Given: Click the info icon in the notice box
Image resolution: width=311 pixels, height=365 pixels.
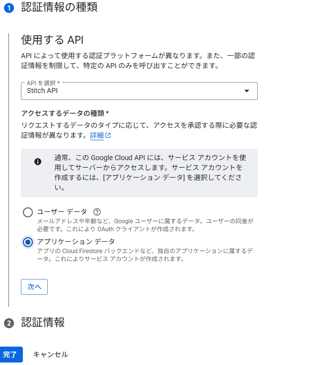Looking at the screenshot, I should pyautogui.click(x=38, y=162).
